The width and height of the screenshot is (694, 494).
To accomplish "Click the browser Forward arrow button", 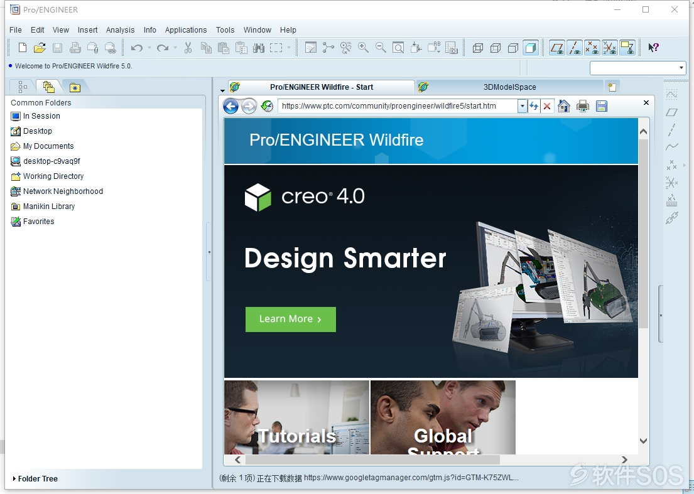I will (x=249, y=106).
